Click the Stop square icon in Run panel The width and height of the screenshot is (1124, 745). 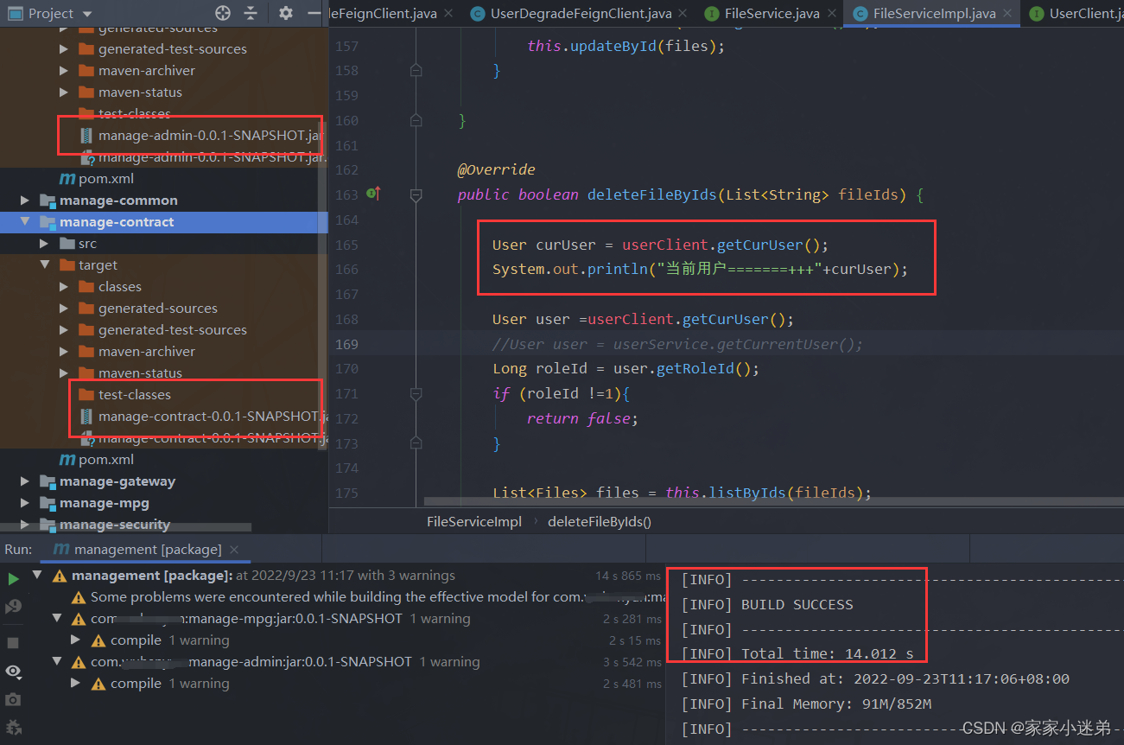[x=13, y=643]
